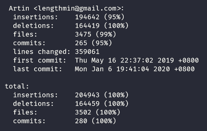Click the 2019 +0800 timezone text

click(x=178, y=60)
